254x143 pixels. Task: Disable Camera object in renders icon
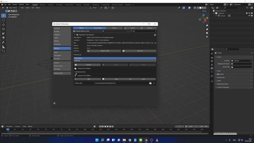coord(252,16)
